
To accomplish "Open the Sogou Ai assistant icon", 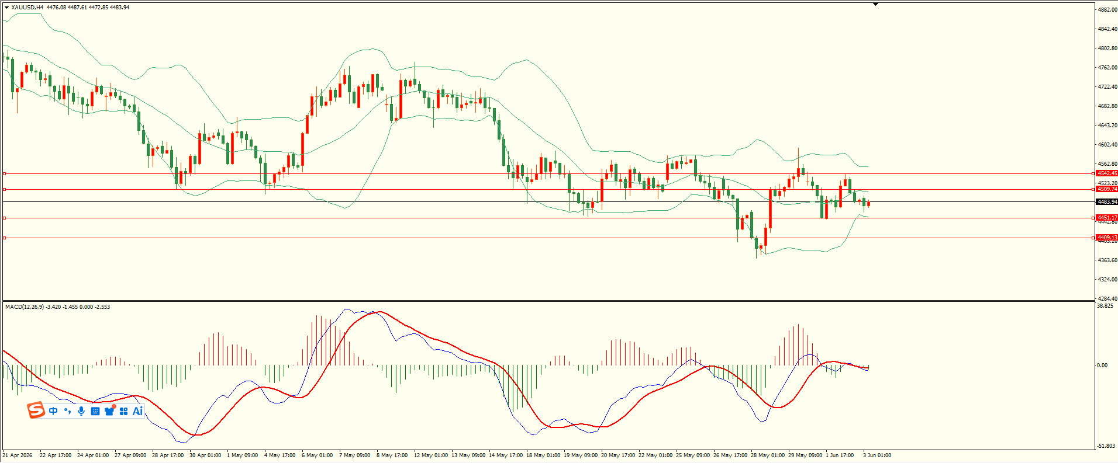I will 137,411.
